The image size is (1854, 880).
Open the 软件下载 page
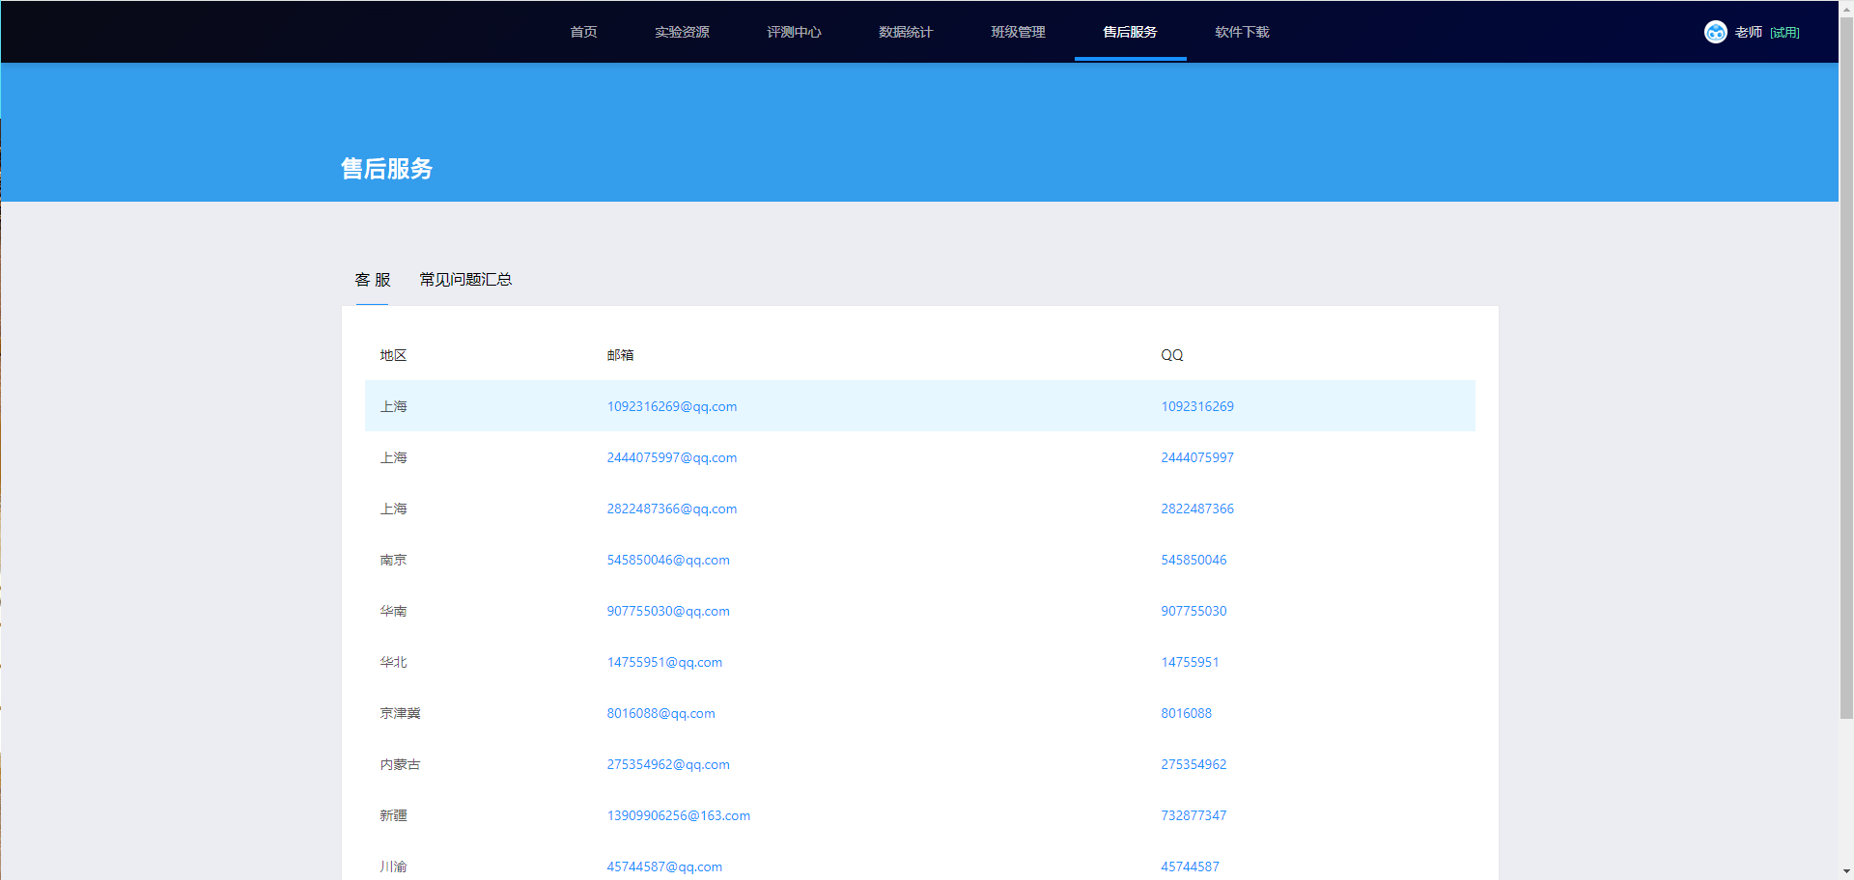pos(1242,32)
